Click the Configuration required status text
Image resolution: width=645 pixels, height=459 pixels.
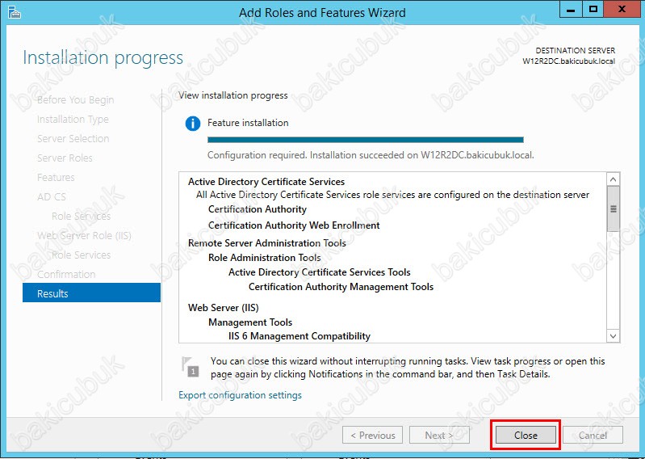point(371,155)
